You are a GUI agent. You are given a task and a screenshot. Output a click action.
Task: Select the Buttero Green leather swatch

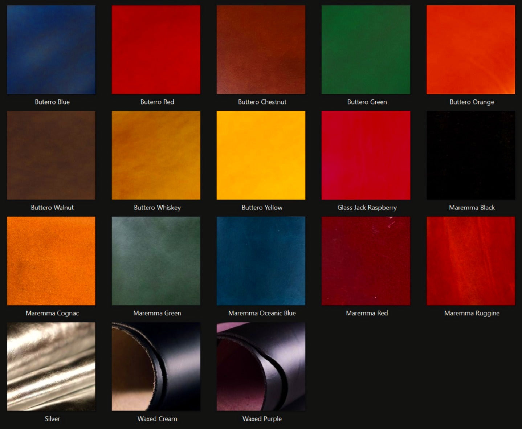coord(366,50)
